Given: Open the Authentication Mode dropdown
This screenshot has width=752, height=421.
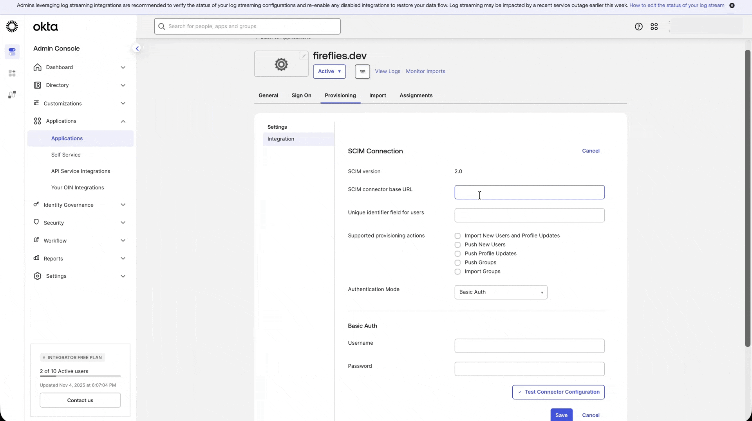Looking at the screenshot, I should 501,292.
